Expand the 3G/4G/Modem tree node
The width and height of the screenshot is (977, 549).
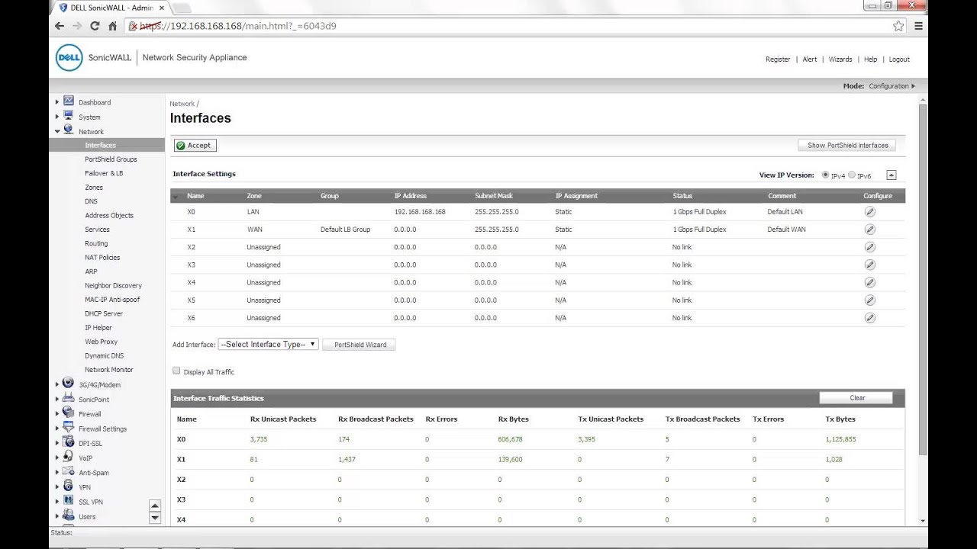tap(56, 385)
